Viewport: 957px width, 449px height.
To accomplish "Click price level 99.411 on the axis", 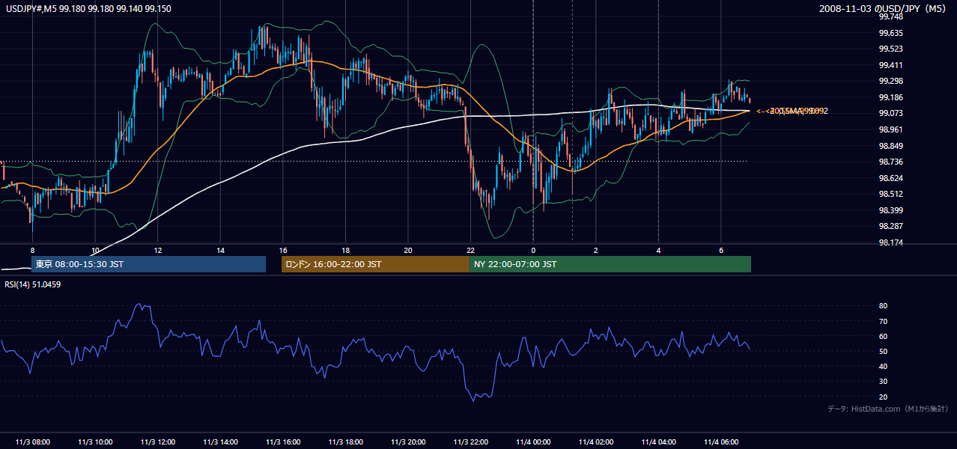I will point(891,65).
